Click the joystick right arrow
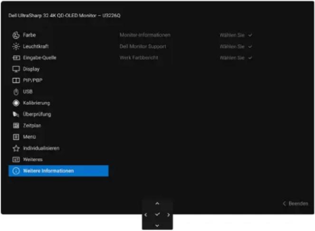The width and height of the screenshot is (315, 231). (168, 215)
